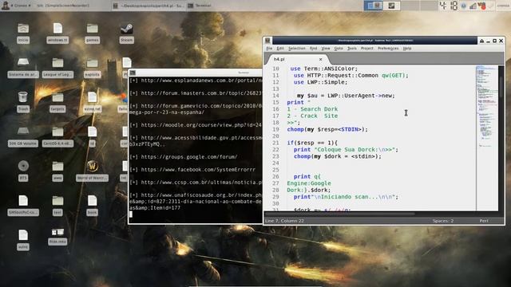Click the line '2 - Crack Site' in editor
This screenshot has width=511, height=287.
point(312,116)
